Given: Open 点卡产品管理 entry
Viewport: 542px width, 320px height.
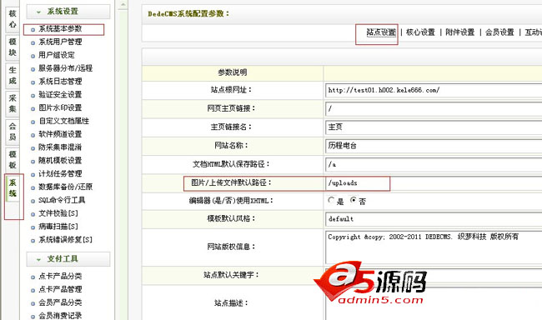Looking at the screenshot, I should (x=60, y=289).
